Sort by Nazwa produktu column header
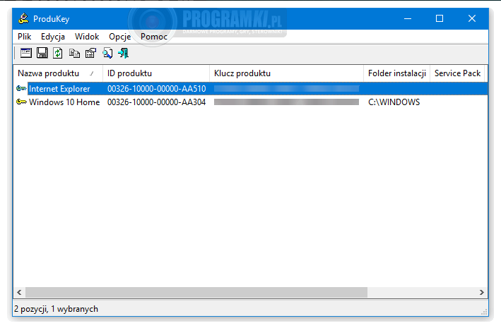This screenshot has width=501, height=328. click(x=58, y=73)
